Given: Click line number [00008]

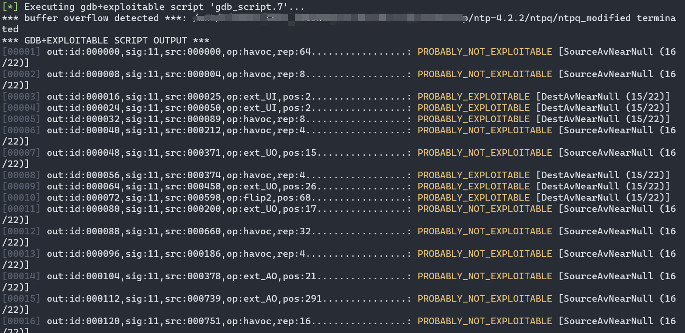Looking at the screenshot, I should coord(22,175).
